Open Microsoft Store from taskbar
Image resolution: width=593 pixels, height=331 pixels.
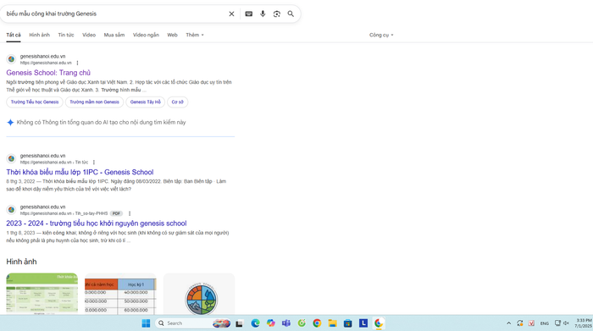pos(348,323)
